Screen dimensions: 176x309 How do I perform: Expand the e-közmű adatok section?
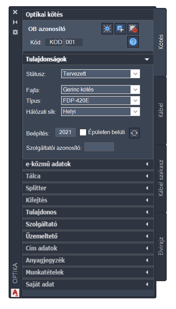coord(88,164)
